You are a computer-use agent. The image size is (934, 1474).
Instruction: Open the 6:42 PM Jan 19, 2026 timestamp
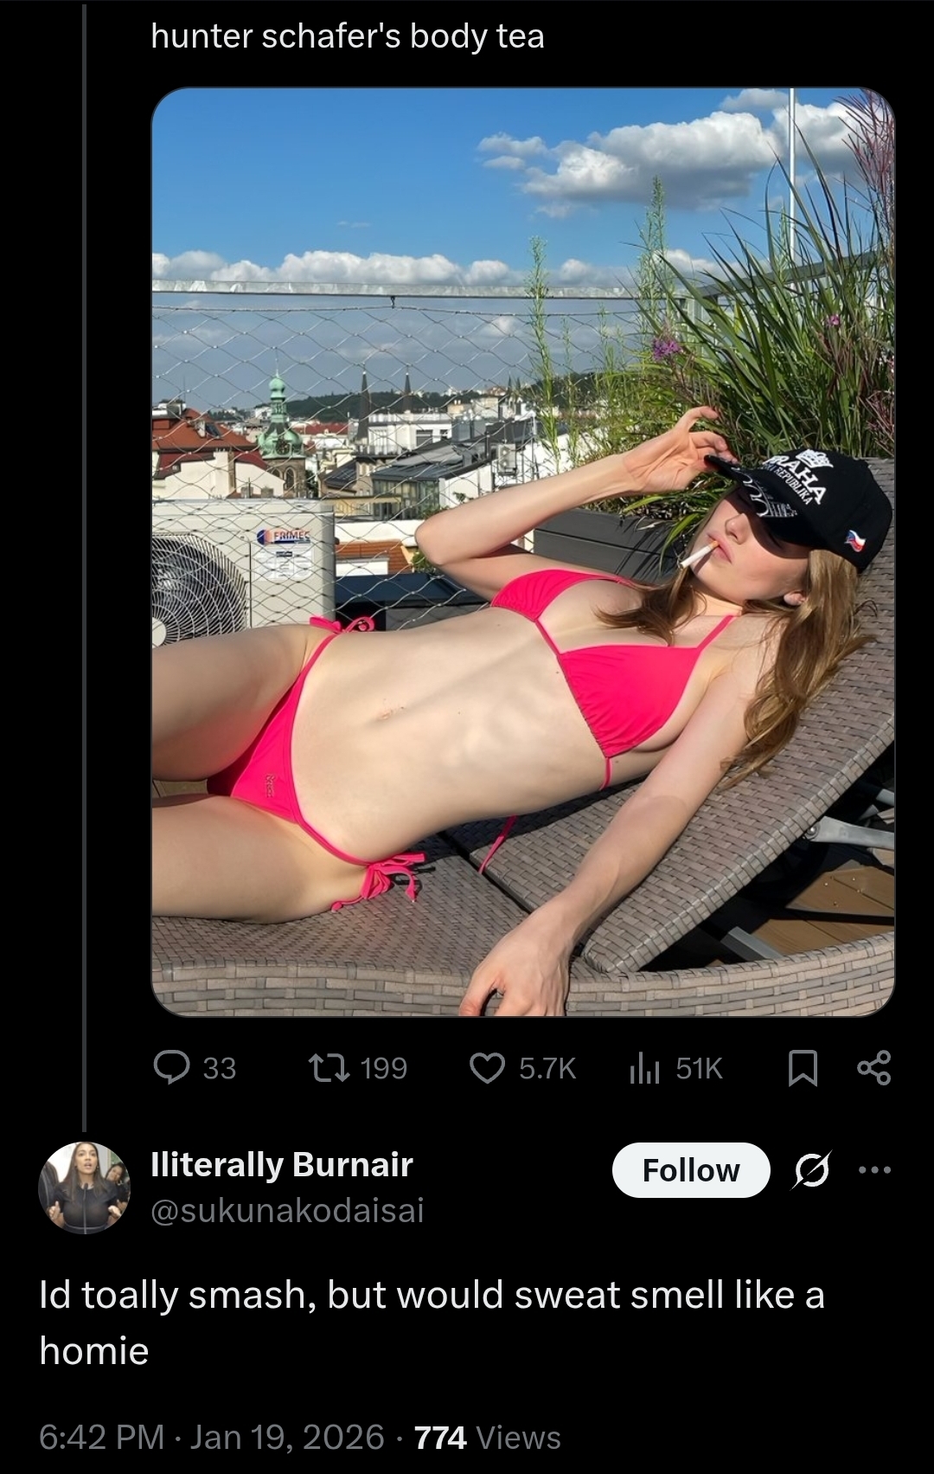212,1437
